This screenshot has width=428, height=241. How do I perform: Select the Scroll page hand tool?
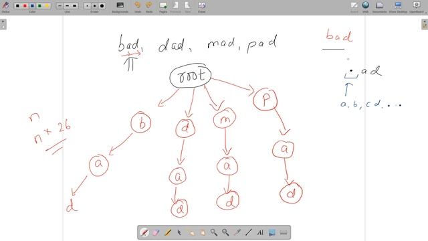click(x=202, y=232)
